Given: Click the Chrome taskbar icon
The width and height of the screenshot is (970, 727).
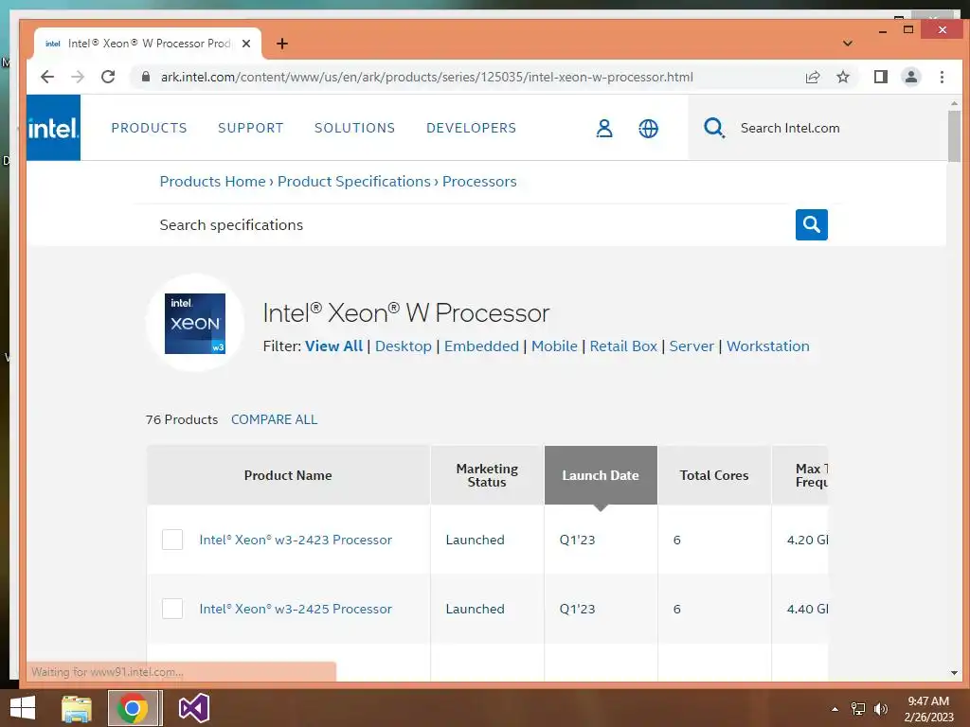Looking at the screenshot, I should (x=133, y=708).
